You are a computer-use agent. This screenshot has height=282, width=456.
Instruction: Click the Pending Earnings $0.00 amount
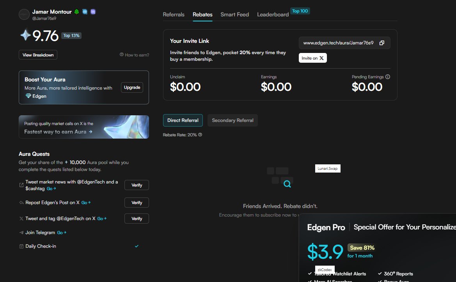(x=367, y=87)
